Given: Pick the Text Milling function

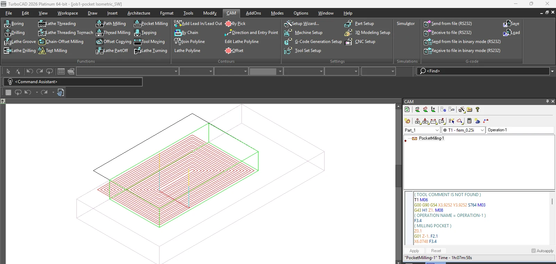Looking at the screenshot, I should (x=52, y=51).
